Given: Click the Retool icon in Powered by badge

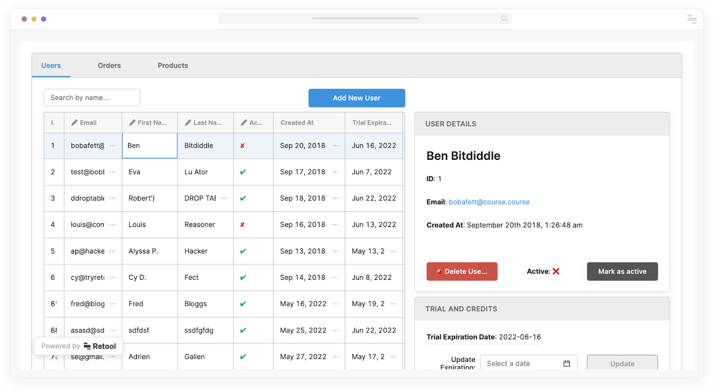Looking at the screenshot, I should [87, 346].
